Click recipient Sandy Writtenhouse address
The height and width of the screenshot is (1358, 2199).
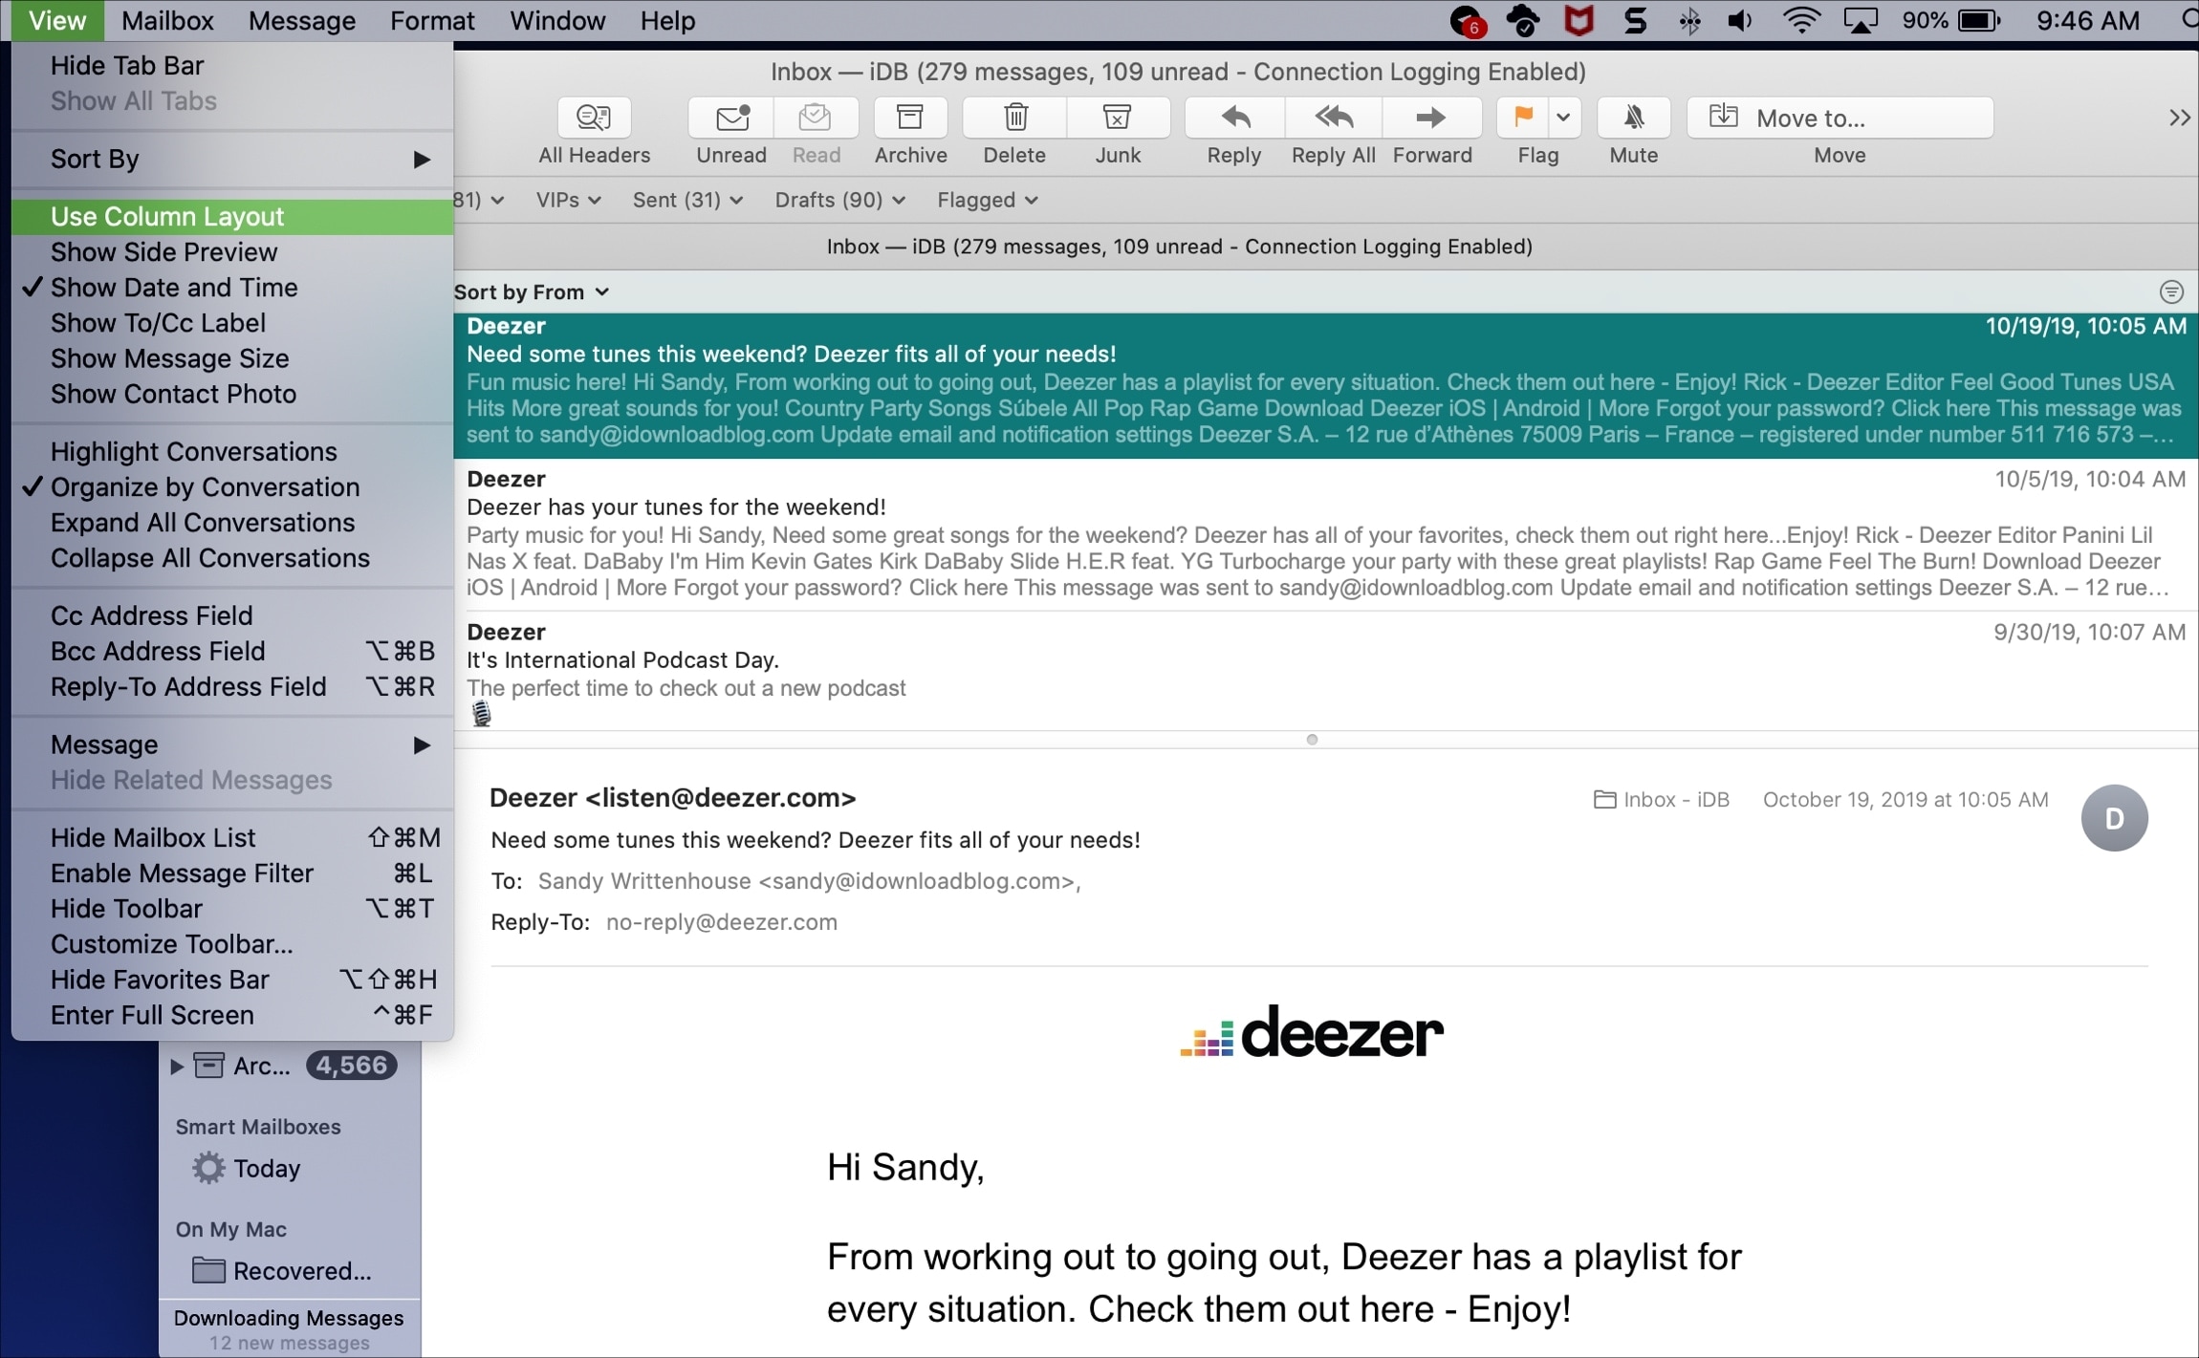[809, 881]
